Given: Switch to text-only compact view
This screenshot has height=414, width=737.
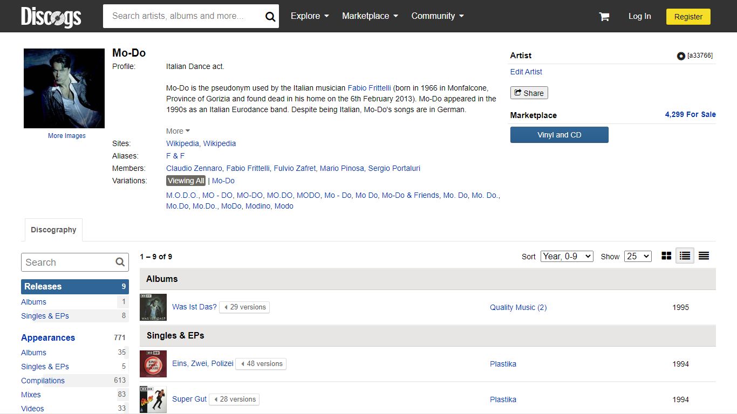Looking at the screenshot, I should 704,256.
